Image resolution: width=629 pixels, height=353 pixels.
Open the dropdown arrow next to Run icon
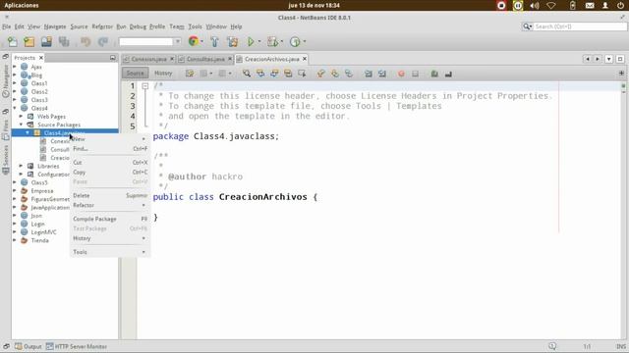pyautogui.click(x=259, y=41)
